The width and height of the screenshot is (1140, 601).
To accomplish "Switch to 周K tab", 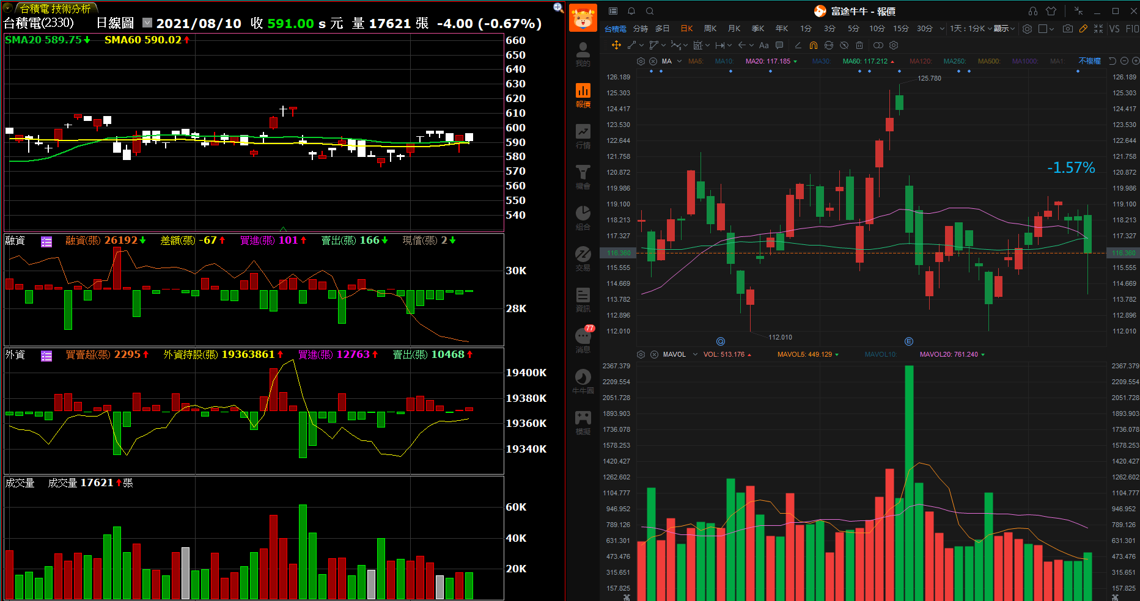I will click(x=710, y=29).
